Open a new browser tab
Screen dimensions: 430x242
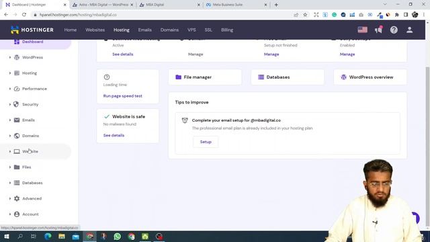(x=276, y=5)
